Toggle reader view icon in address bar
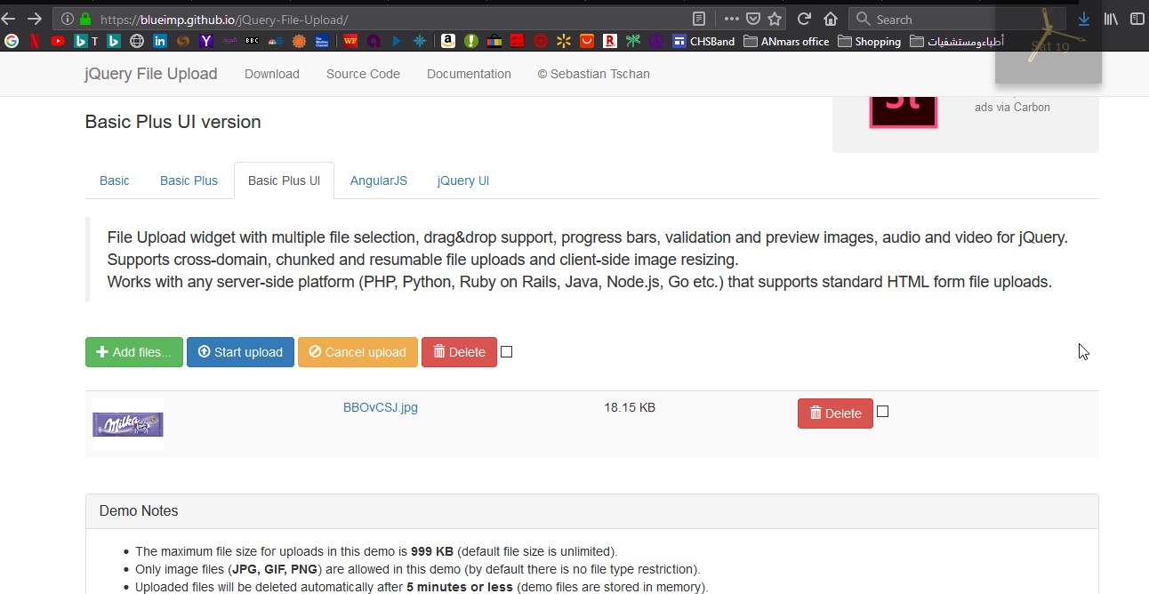 pyautogui.click(x=700, y=19)
